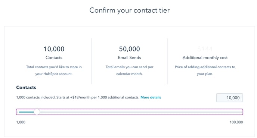Image resolution: width=257 pixels, height=138 pixels.
Task: Click the 1,000 minimum label
Action: click(x=21, y=122)
